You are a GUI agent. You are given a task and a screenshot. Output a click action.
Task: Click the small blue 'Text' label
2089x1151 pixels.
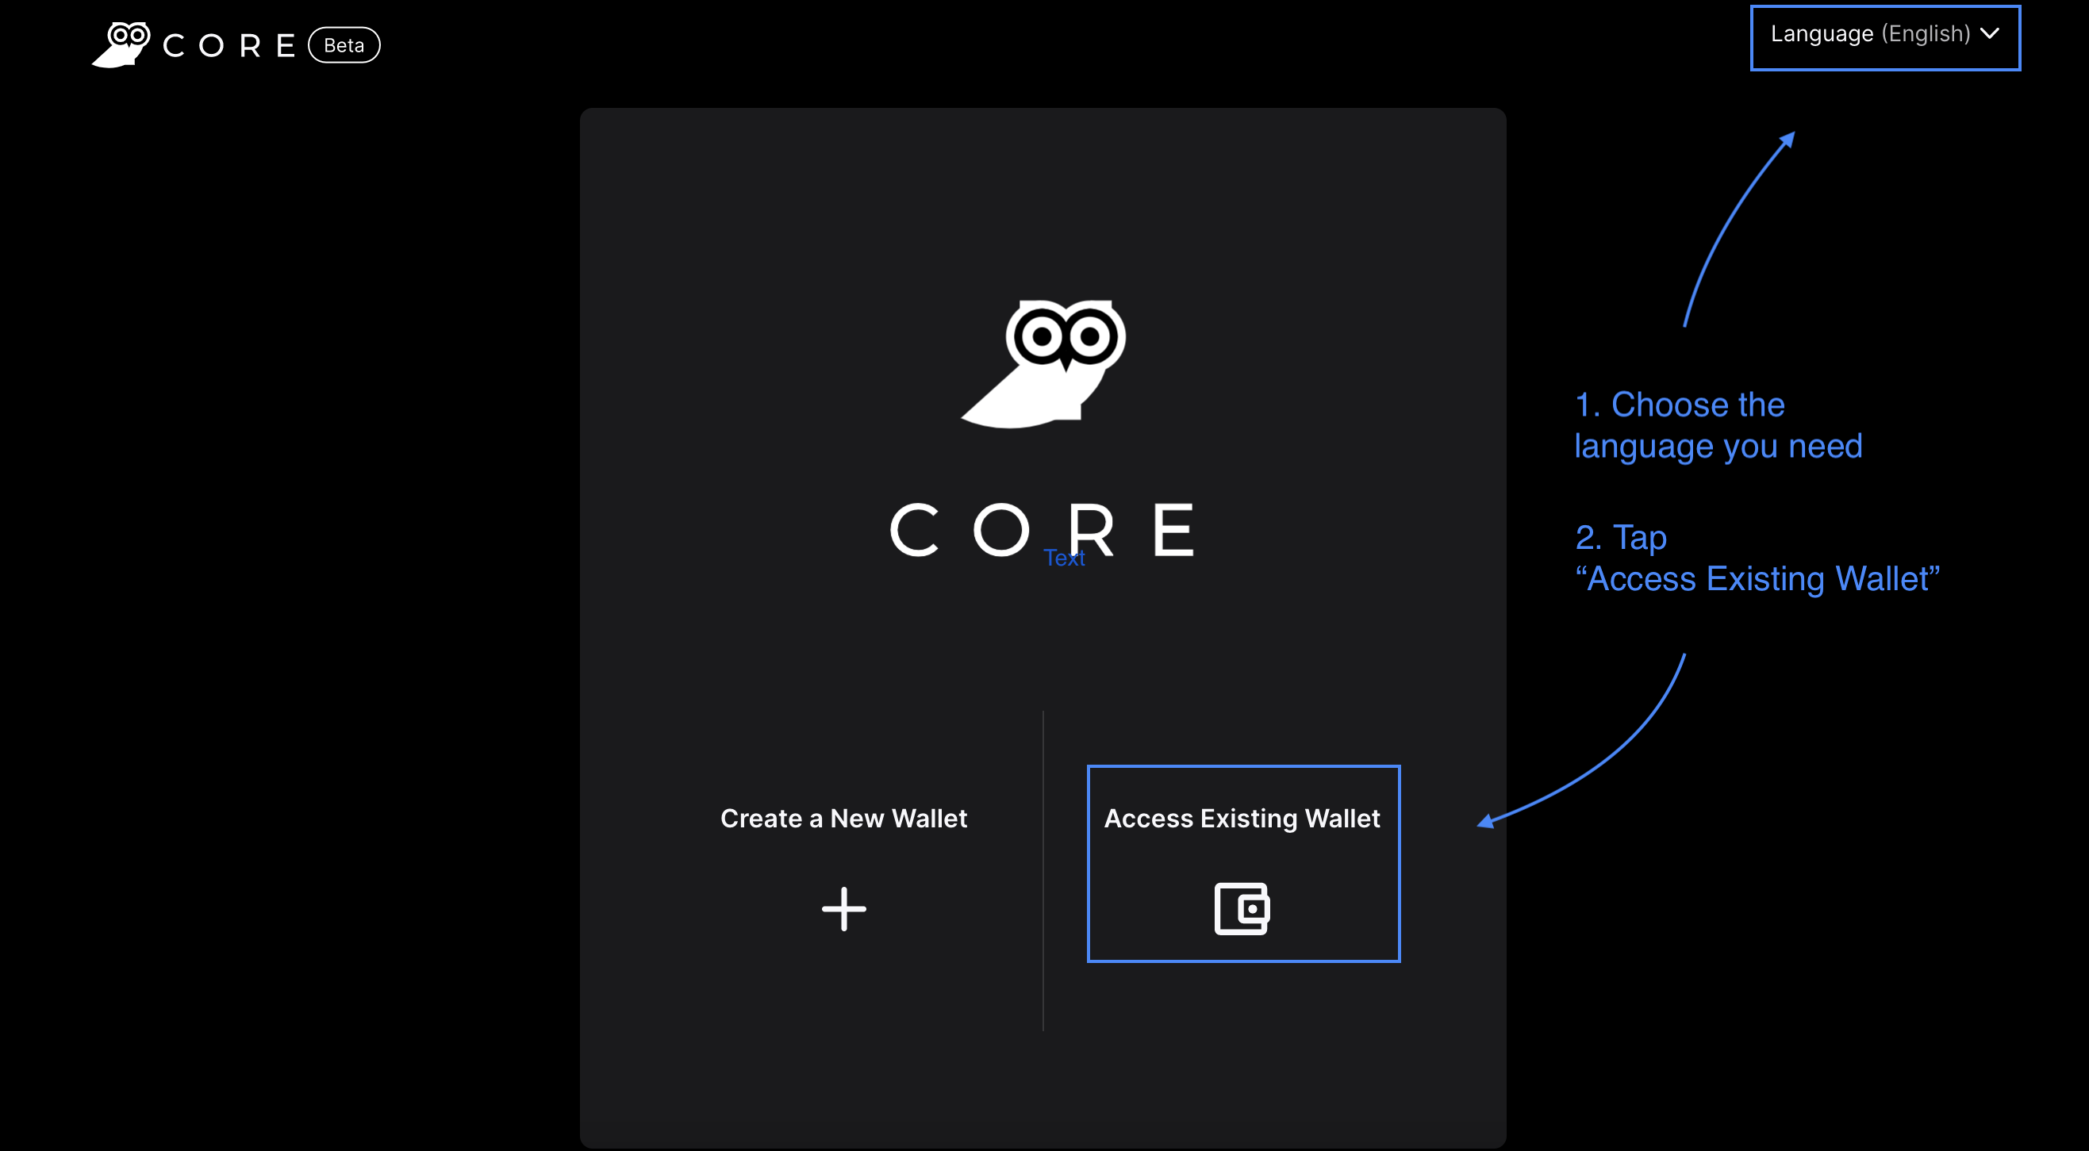[1064, 558]
